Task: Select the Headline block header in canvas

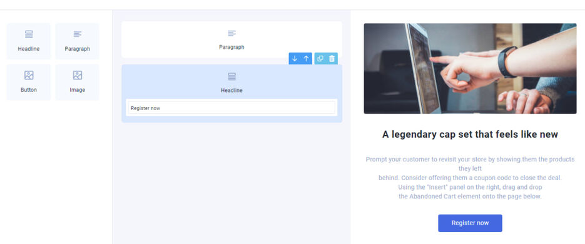Action: click(x=231, y=83)
